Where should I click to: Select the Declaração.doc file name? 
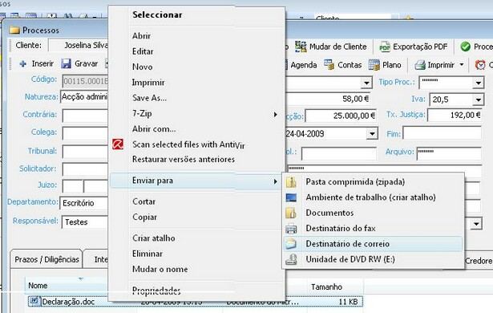click(68, 302)
